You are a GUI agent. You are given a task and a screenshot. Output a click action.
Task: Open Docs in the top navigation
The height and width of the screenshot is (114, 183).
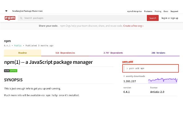coord(166,11)
